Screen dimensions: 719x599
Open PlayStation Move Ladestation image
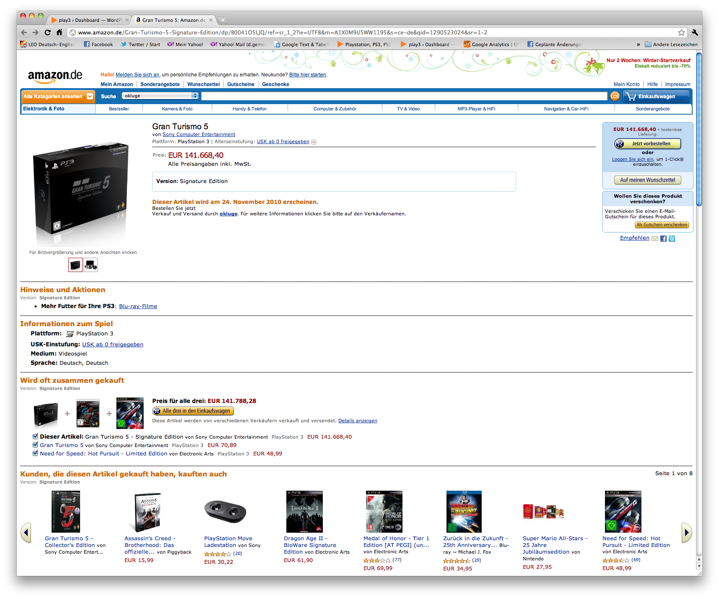[x=225, y=511]
